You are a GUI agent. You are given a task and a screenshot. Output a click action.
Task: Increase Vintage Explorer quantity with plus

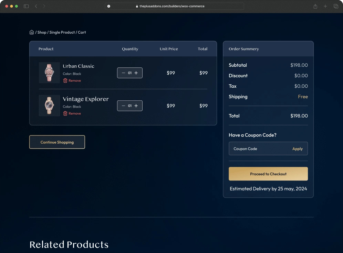[136, 106]
